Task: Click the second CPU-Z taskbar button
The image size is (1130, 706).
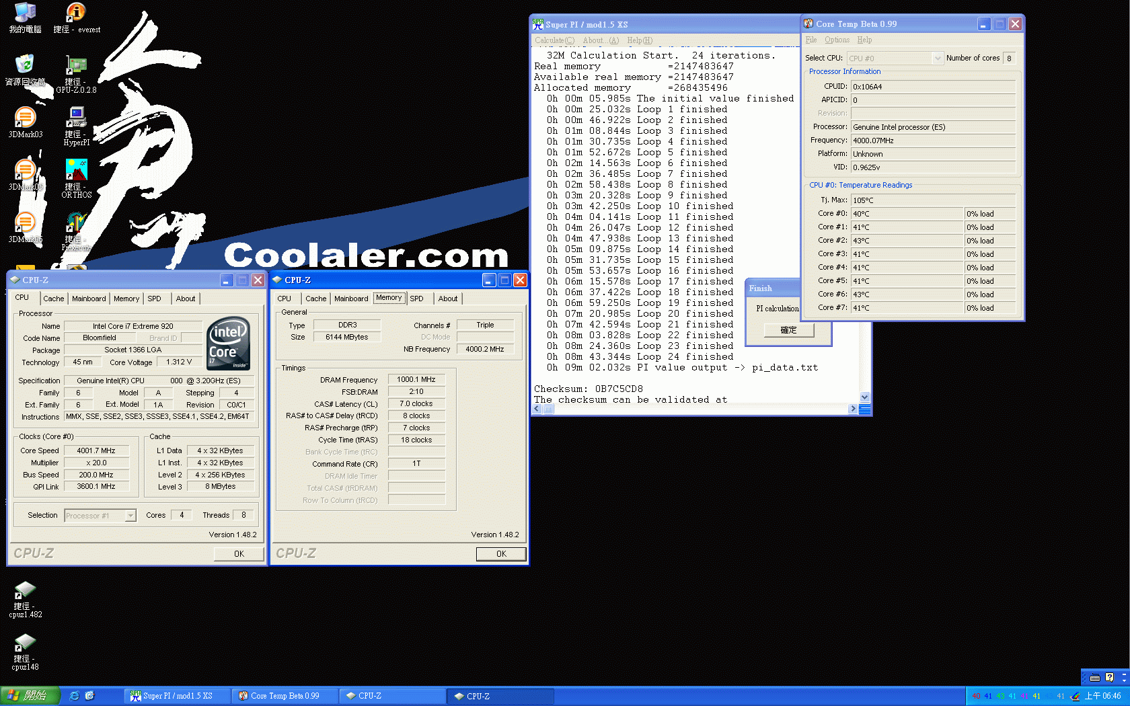Action: (x=501, y=696)
